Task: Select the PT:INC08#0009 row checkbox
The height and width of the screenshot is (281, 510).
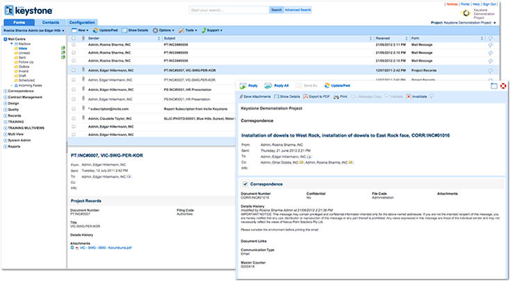Action: (74, 52)
